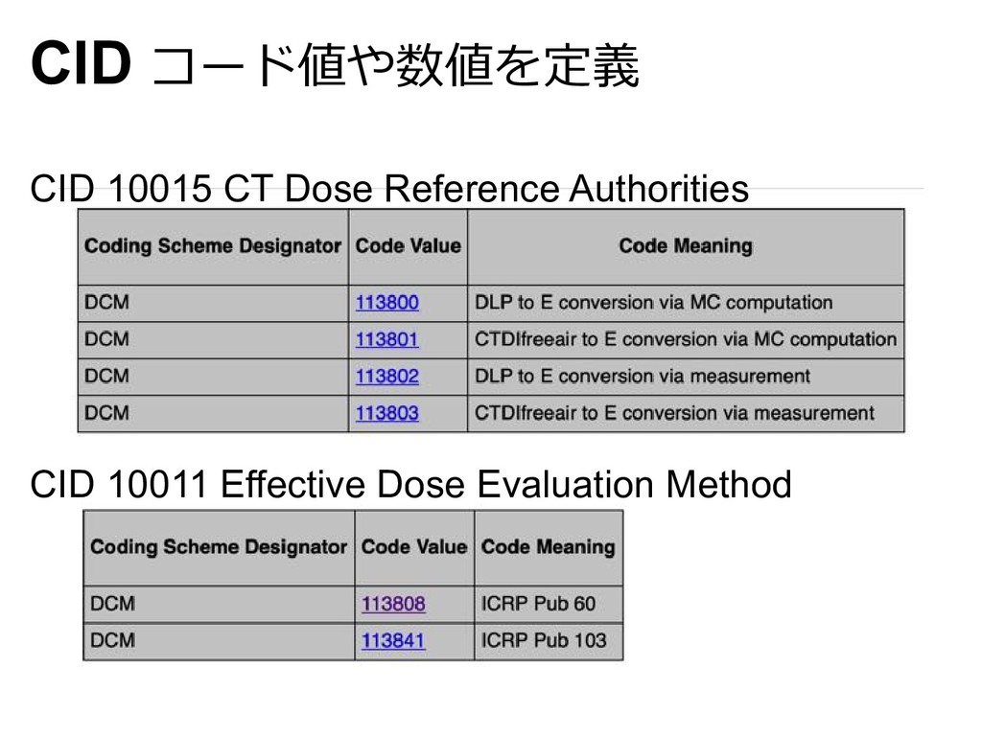Click the DCM cell in the 113841 row
982x736 pixels.
219,641
